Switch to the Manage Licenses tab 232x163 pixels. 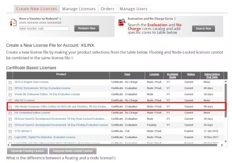[x=79, y=9]
